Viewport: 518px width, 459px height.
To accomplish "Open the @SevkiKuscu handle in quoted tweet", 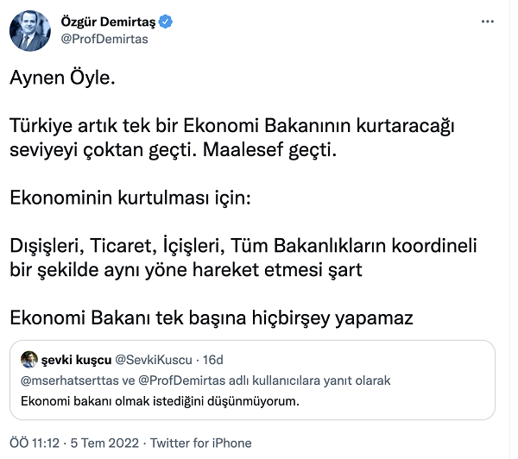I will [x=154, y=360].
